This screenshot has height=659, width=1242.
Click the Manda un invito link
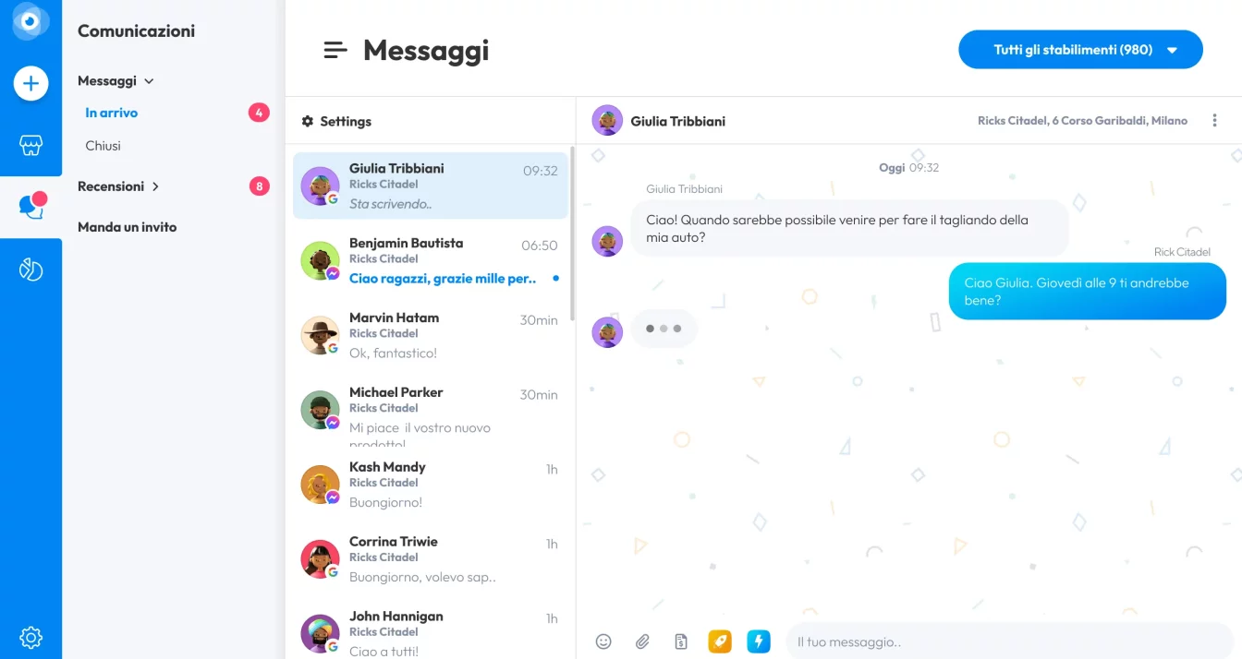pos(127,227)
